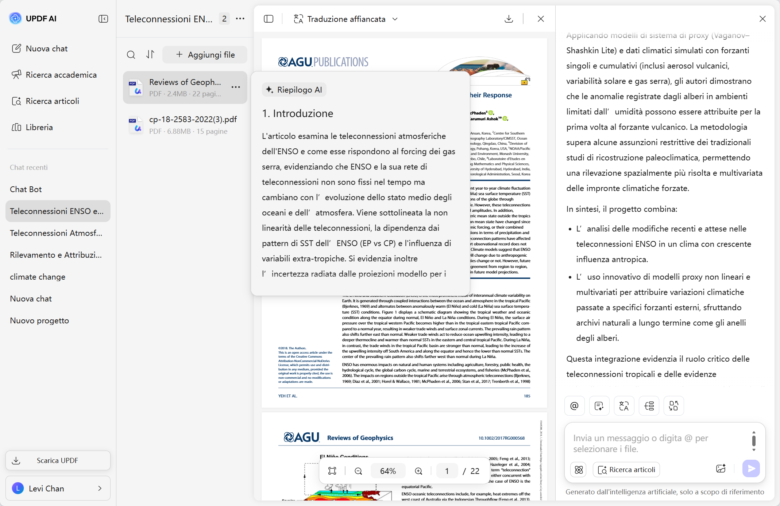Zoom out the PDF page

pyautogui.click(x=358, y=471)
